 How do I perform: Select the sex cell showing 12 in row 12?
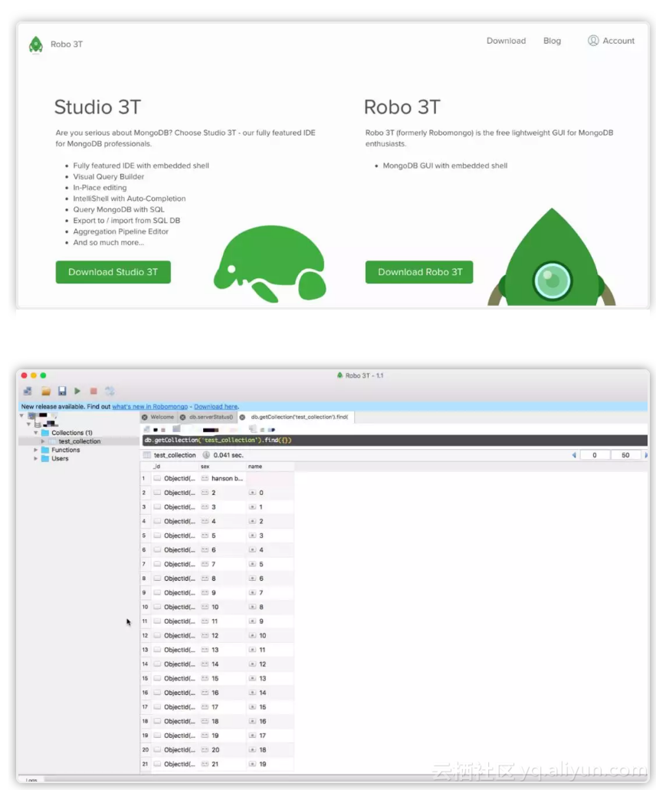[222, 636]
